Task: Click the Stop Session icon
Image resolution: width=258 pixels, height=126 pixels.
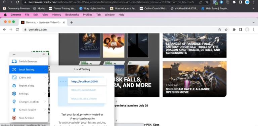Action: click(x=14, y=118)
